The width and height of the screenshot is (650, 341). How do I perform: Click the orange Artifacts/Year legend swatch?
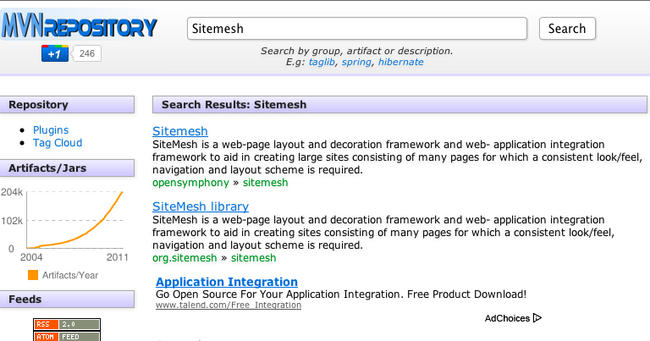coord(33,275)
